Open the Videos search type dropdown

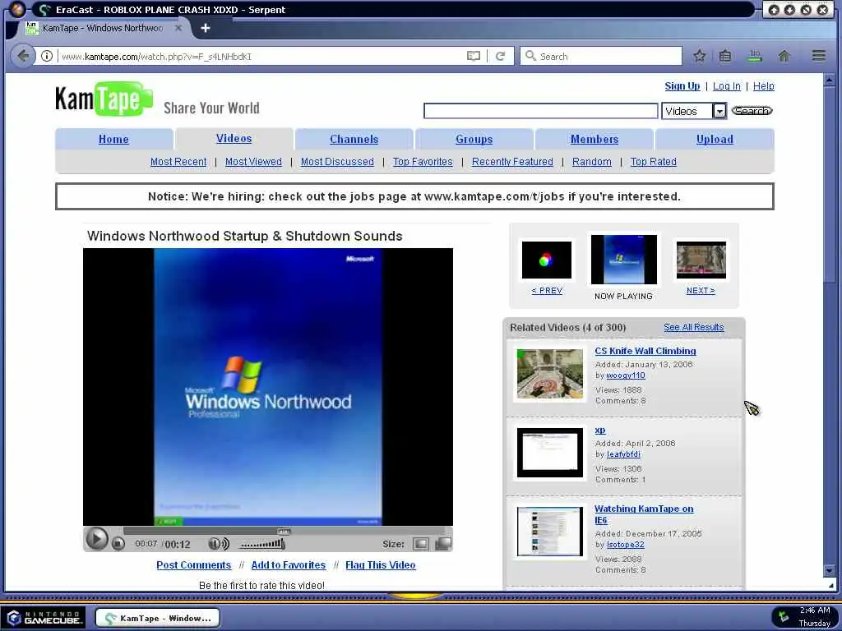click(x=693, y=111)
